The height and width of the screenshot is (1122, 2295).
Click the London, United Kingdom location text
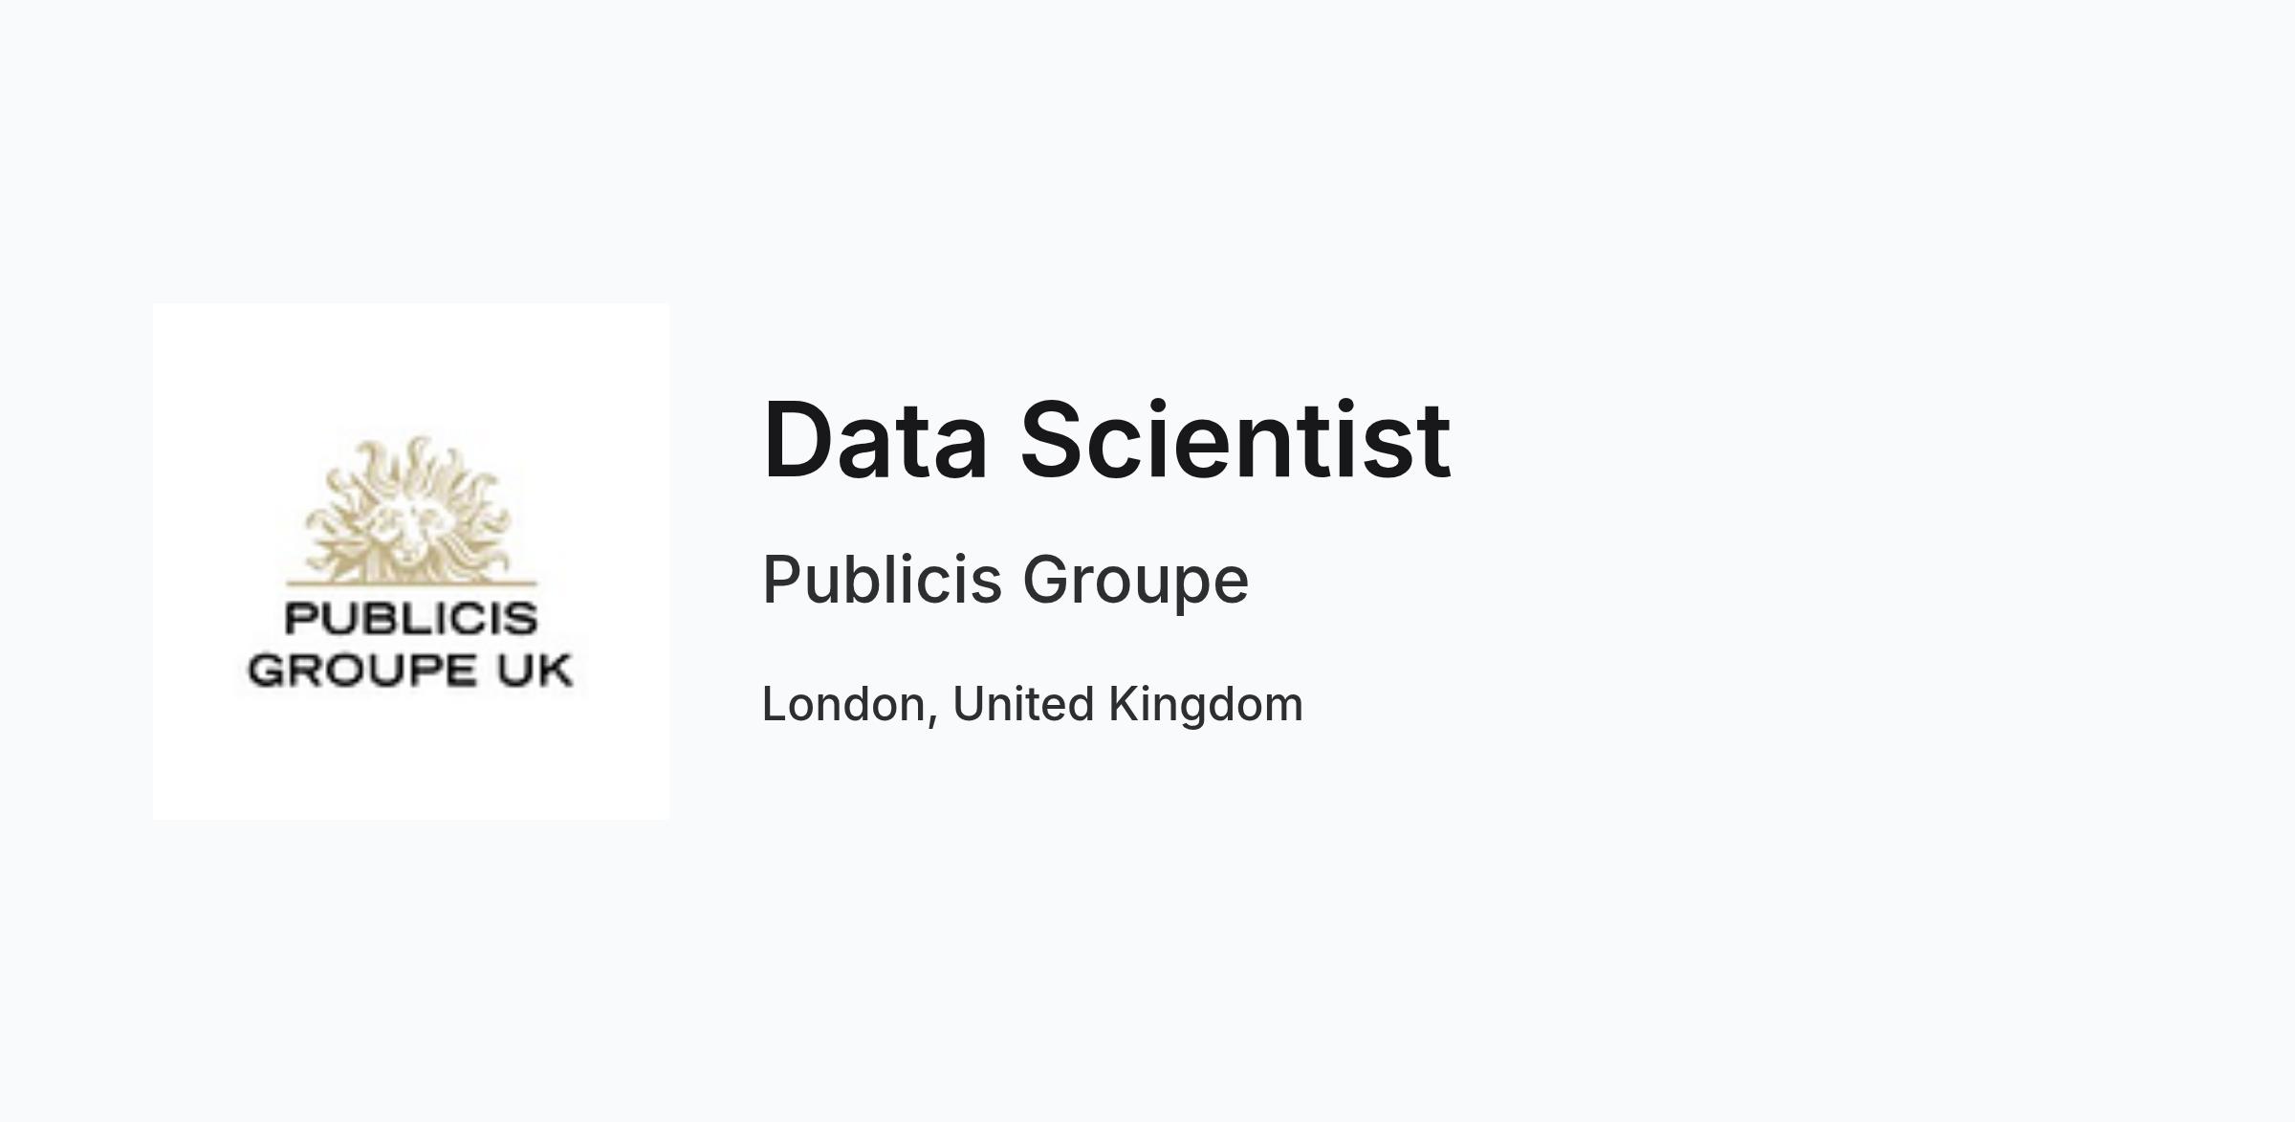click(1032, 704)
